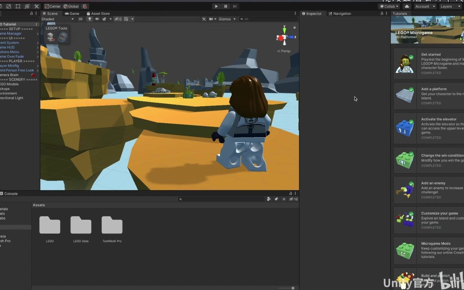
Task: Open the Account menu
Action: pos(425,6)
